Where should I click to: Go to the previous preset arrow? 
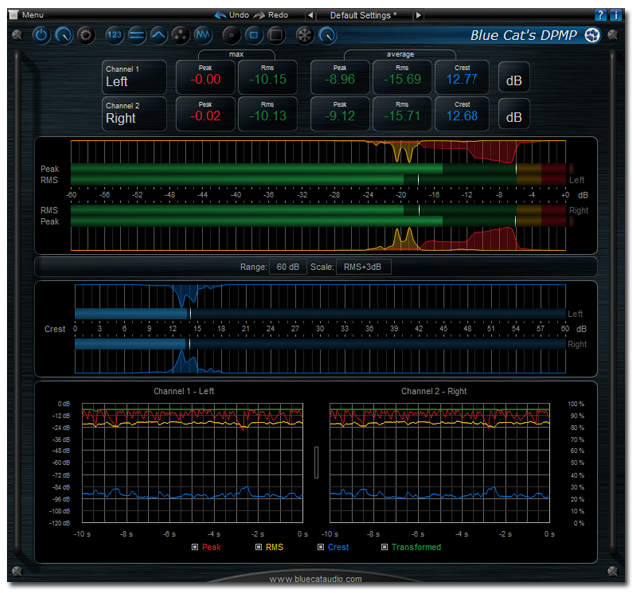(x=310, y=15)
